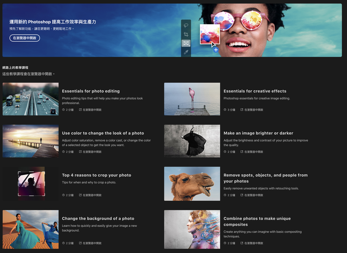Click description 'Tips for when and why to crop'
This screenshot has width=347, height=253.
click(x=89, y=183)
